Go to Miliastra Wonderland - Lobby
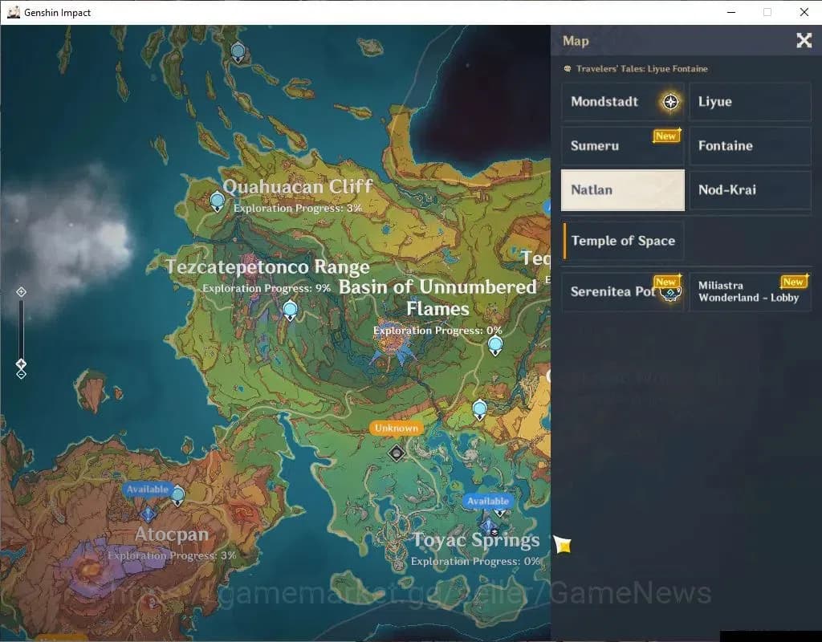822x642 pixels. [750, 291]
